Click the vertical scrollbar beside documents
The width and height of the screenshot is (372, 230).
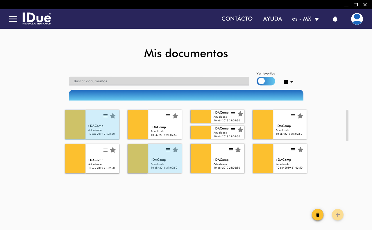[347, 125]
